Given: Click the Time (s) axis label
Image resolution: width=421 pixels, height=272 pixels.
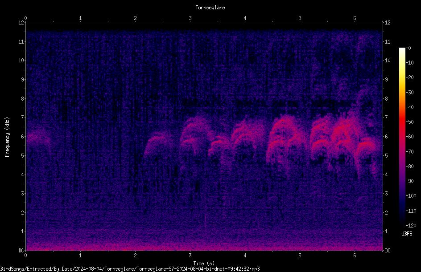Looking at the screenshot, I should click(x=204, y=264).
